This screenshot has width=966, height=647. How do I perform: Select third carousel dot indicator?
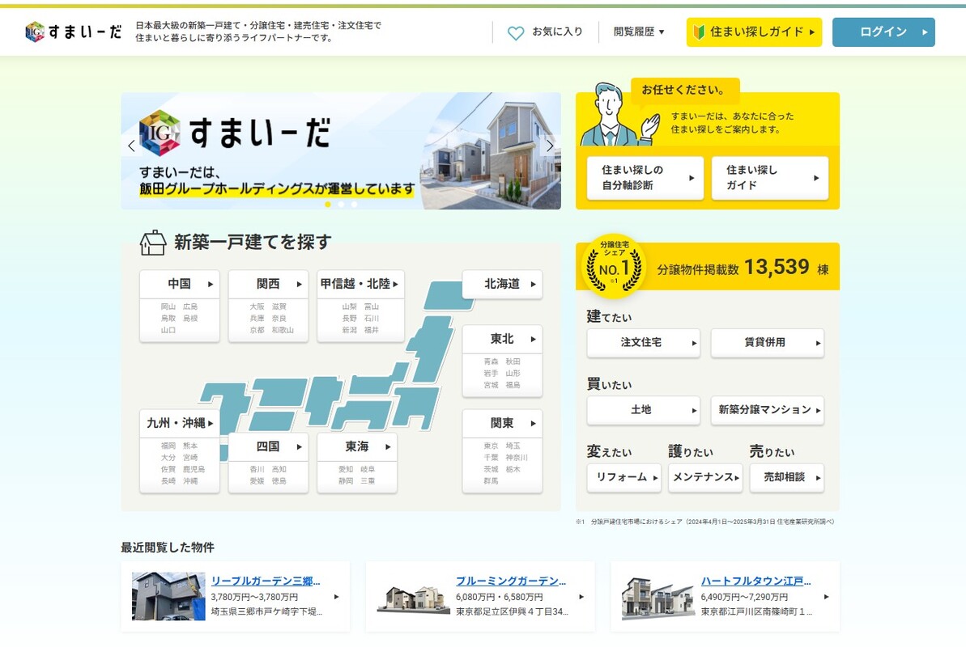coord(354,205)
